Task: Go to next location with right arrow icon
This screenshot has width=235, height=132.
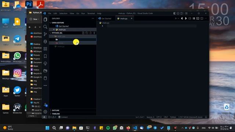Action: [x=186, y=18]
